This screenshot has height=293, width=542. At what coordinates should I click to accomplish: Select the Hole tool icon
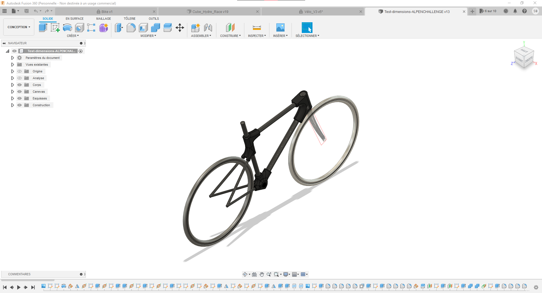tap(80, 28)
